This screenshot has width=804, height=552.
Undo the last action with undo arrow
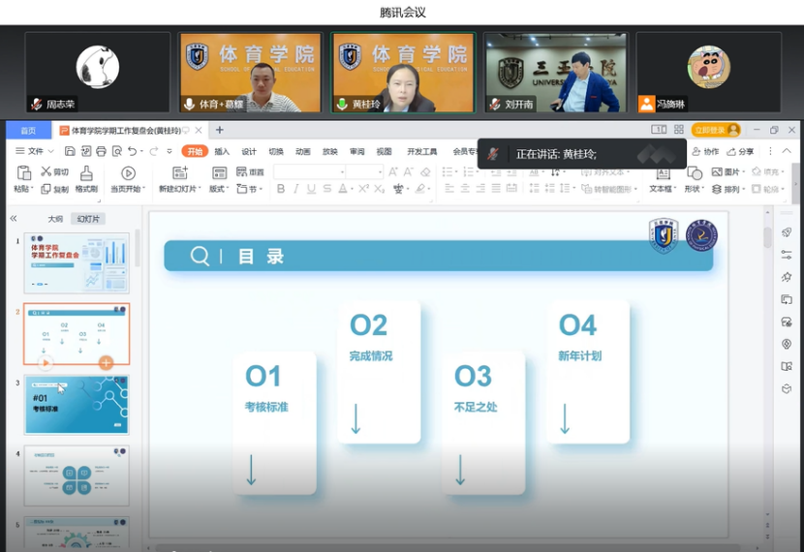(x=132, y=151)
